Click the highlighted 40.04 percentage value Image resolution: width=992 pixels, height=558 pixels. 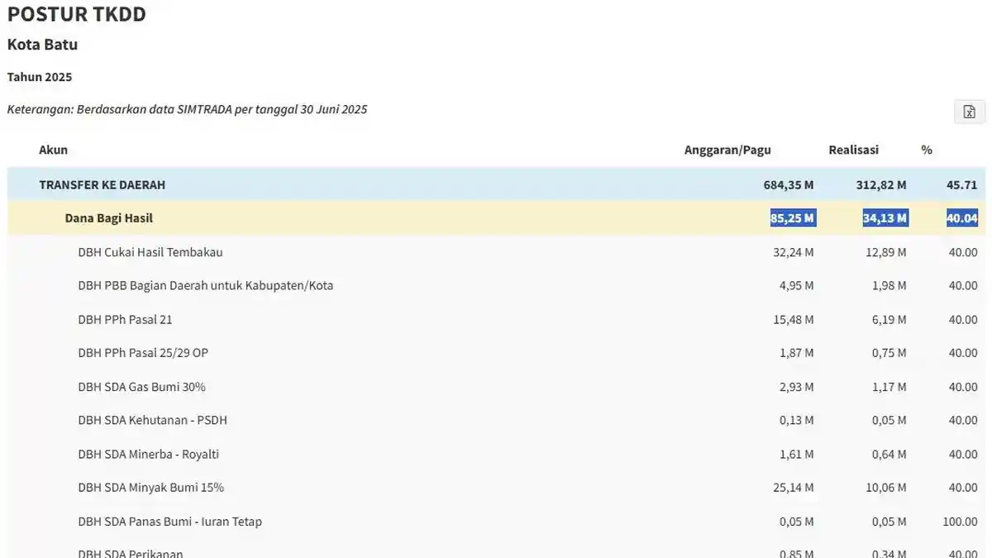point(962,218)
